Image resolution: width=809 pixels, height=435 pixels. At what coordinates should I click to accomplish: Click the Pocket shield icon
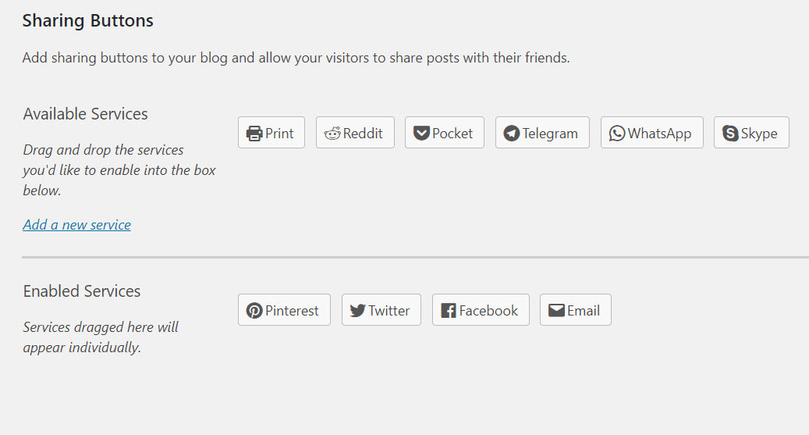click(x=421, y=134)
